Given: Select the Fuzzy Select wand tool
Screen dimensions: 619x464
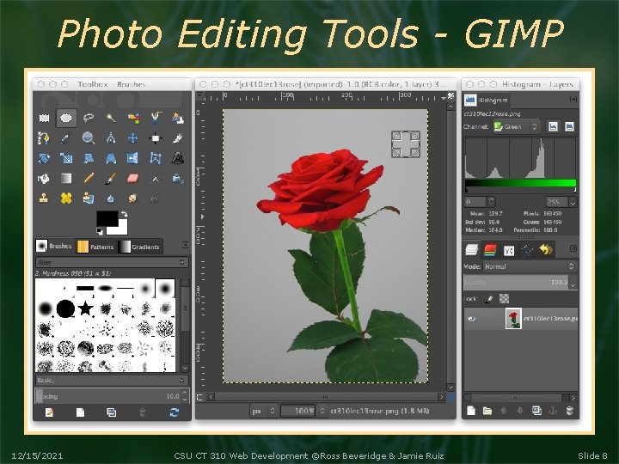Looking at the screenshot, I should click(111, 118).
